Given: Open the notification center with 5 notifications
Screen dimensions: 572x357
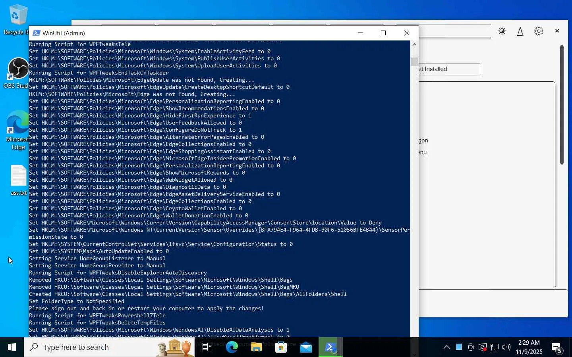Looking at the screenshot, I should coord(557,347).
